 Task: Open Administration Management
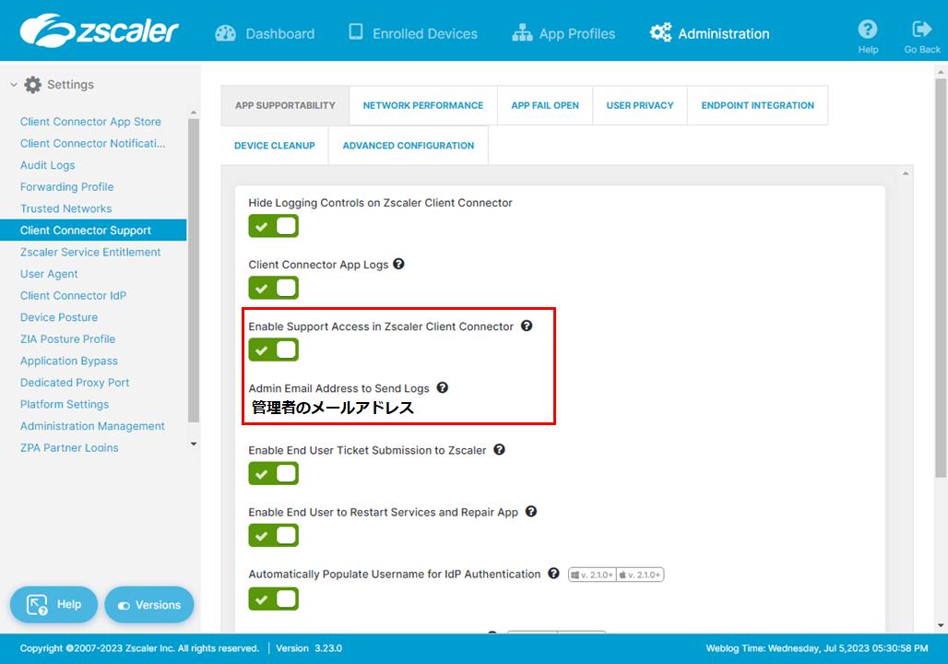click(x=92, y=426)
